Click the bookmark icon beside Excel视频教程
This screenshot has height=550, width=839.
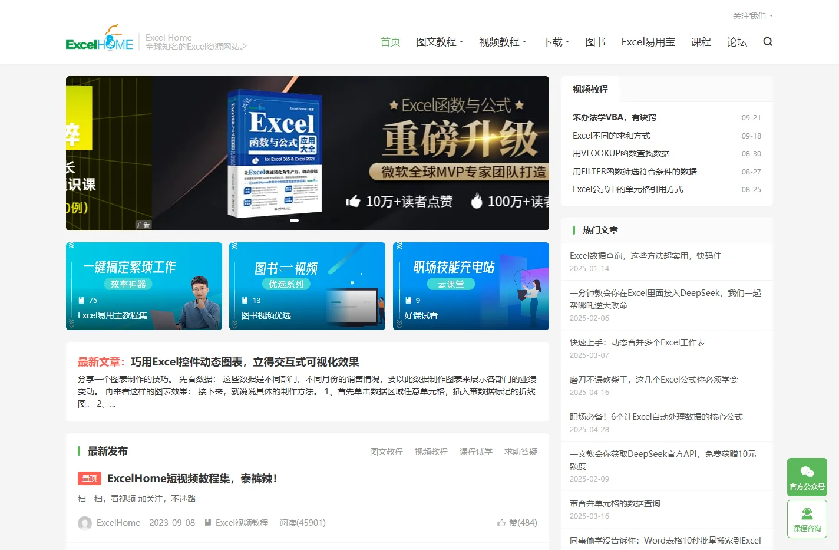[x=208, y=523]
